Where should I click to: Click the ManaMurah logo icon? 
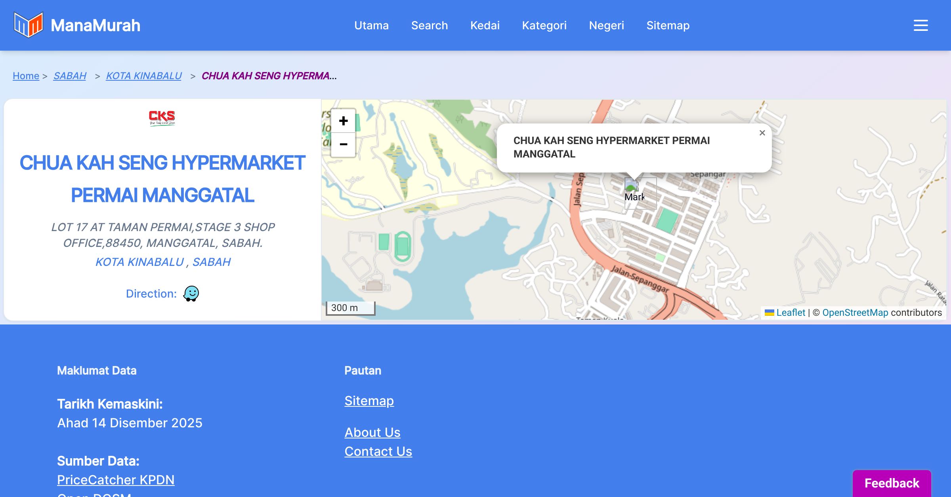[x=28, y=25]
